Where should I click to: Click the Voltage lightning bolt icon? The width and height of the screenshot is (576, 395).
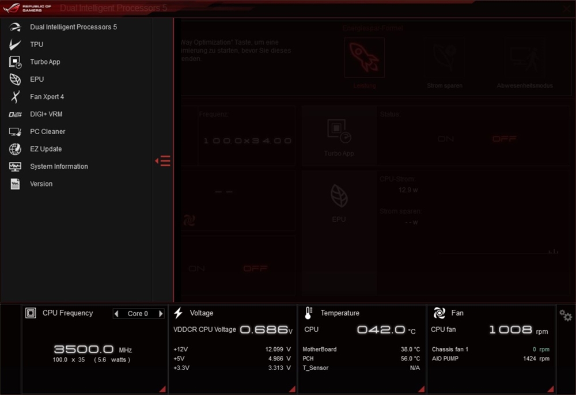pyautogui.click(x=178, y=313)
